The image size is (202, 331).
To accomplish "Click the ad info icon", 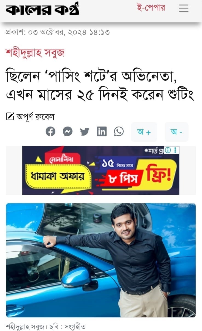I will (168, 150).
